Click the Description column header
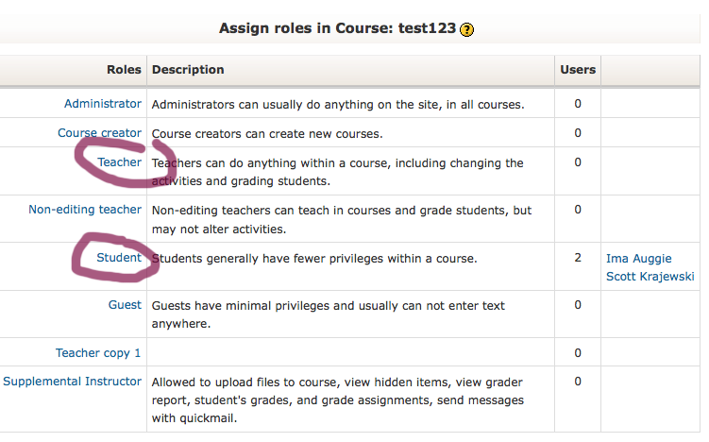Image resolution: width=709 pixels, height=442 pixels. click(x=188, y=70)
